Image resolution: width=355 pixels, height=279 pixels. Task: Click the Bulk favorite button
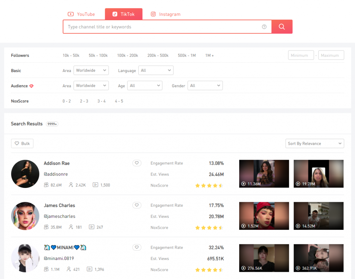click(22, 144)
